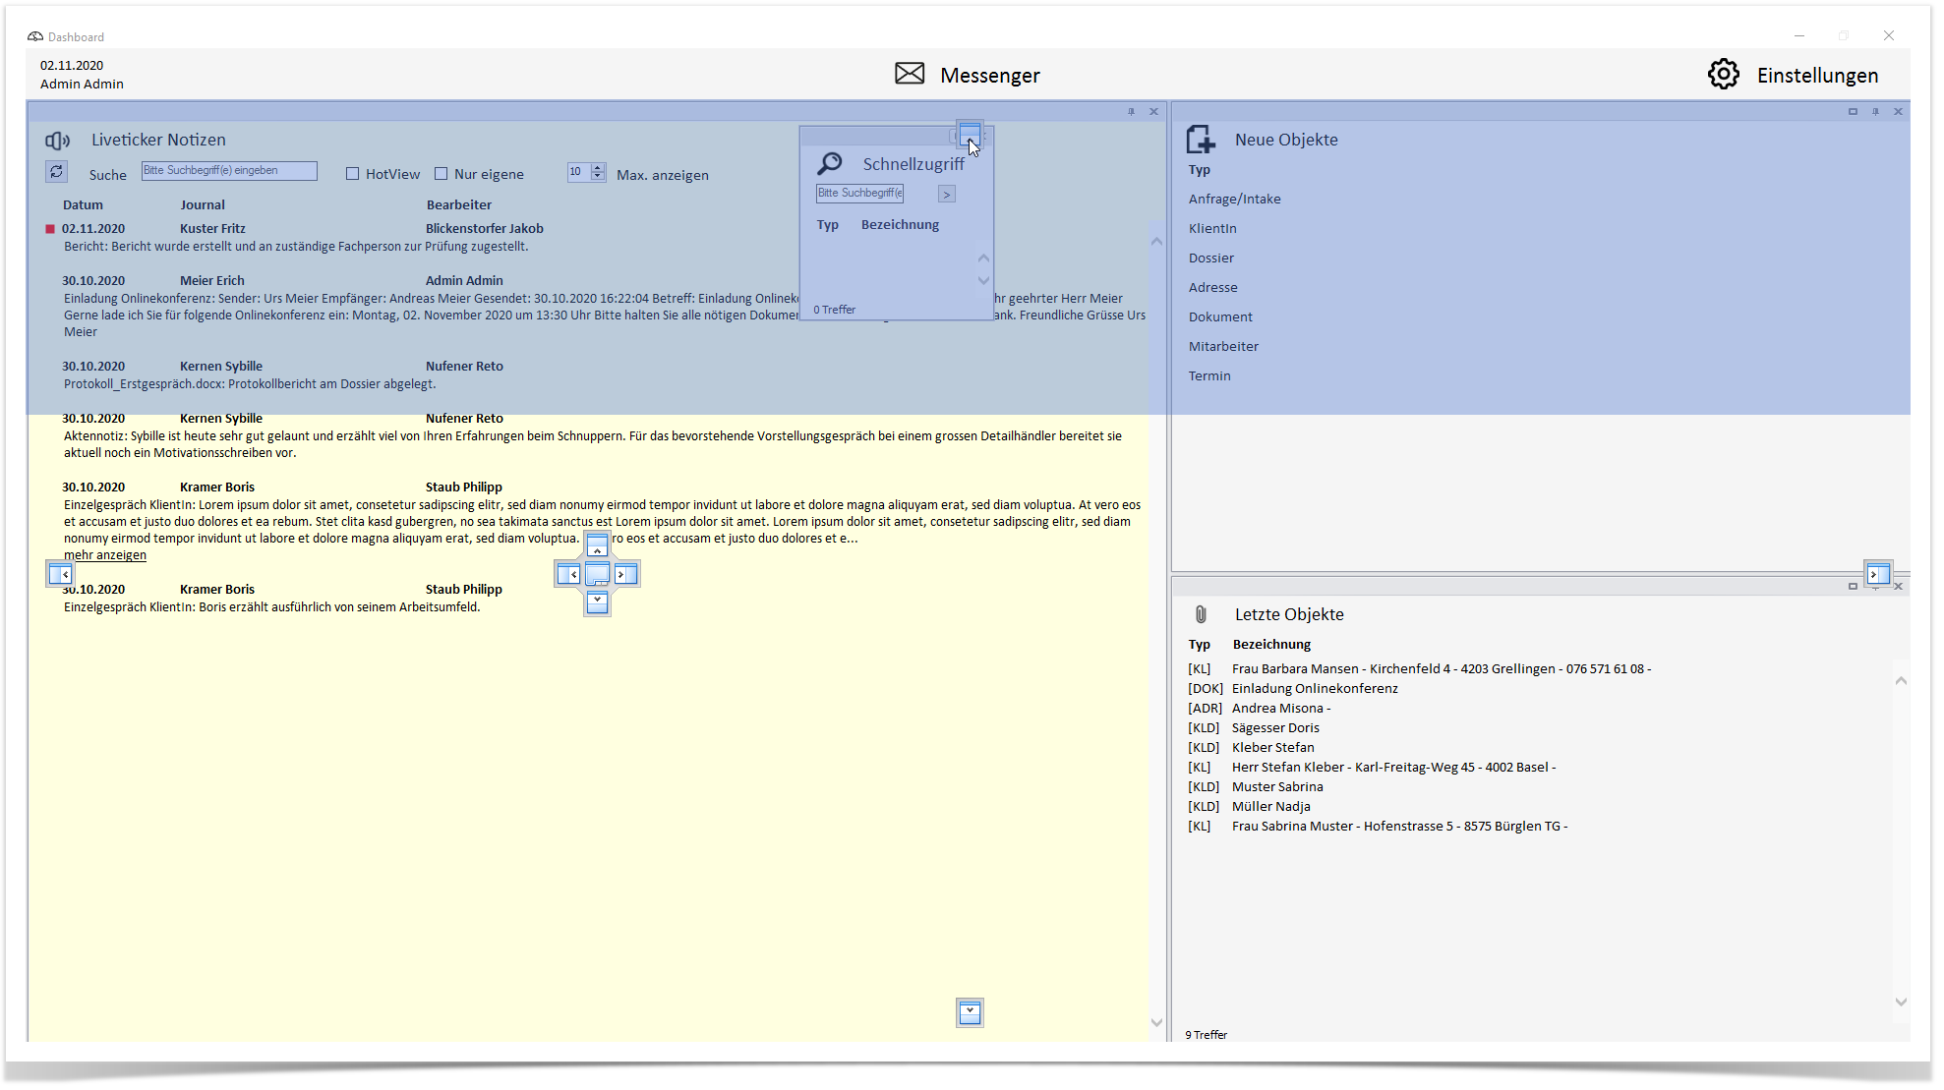Create new Dossier object

[x=1210, y=258]
